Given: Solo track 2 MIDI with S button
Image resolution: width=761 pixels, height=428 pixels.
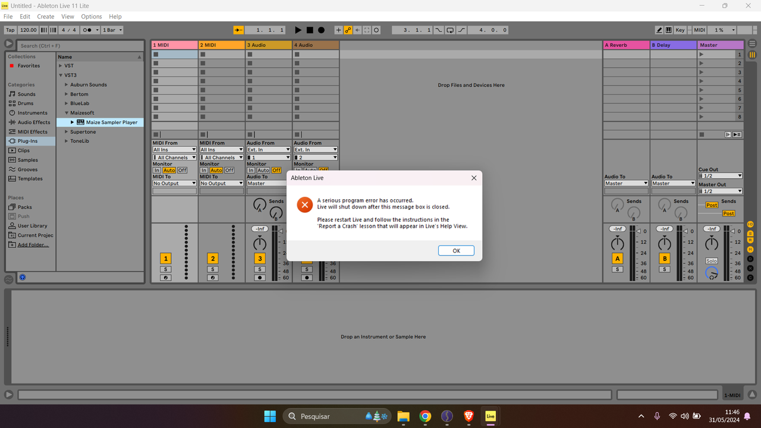Looking at the screenshot, I should click(213, 269).
